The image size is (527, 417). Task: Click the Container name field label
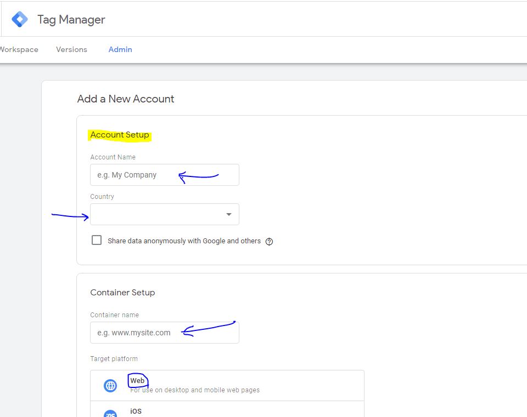[x=115, y=315]
